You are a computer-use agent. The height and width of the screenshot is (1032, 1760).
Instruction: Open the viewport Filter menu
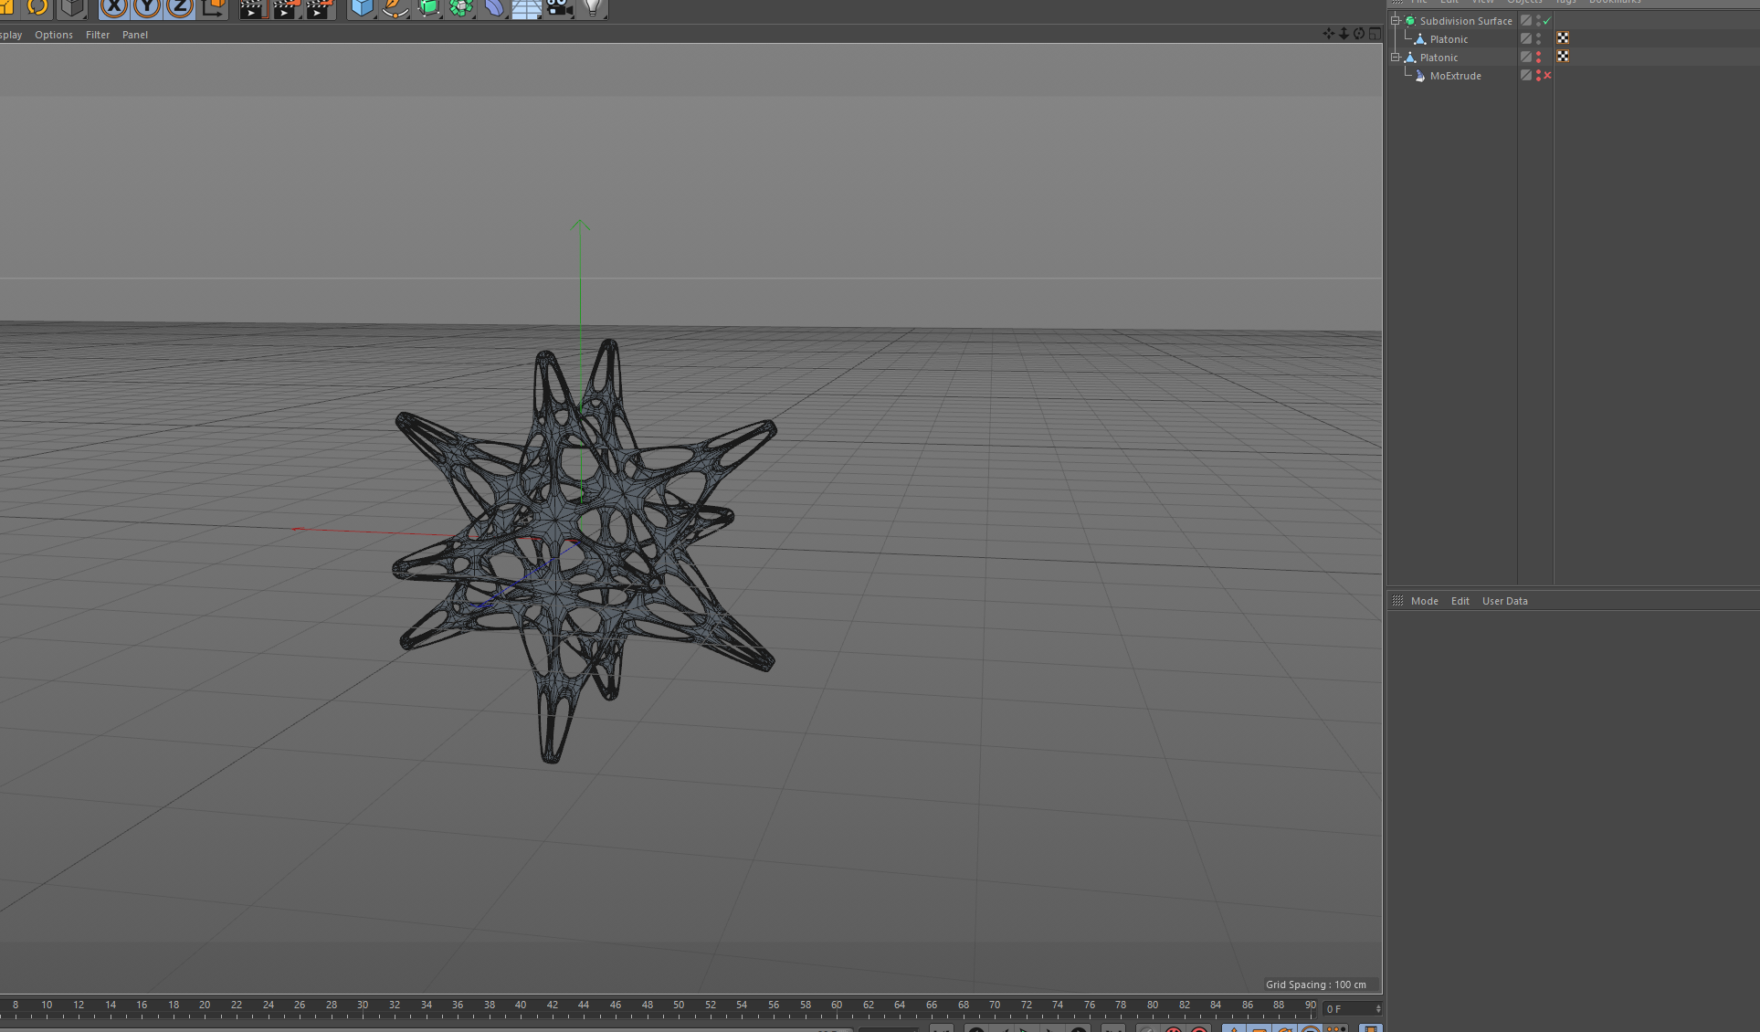point(98,35)
